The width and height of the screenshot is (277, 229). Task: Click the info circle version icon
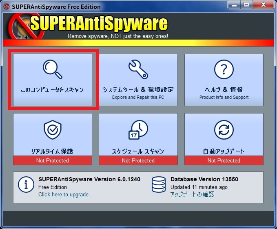26,185
